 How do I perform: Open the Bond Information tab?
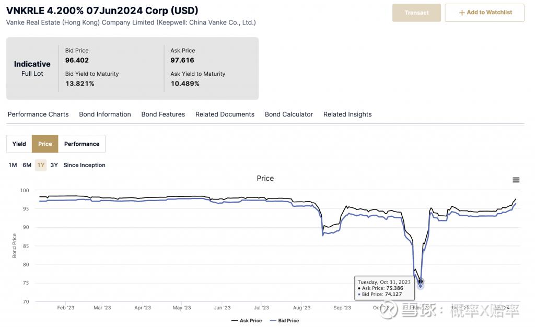105,114
